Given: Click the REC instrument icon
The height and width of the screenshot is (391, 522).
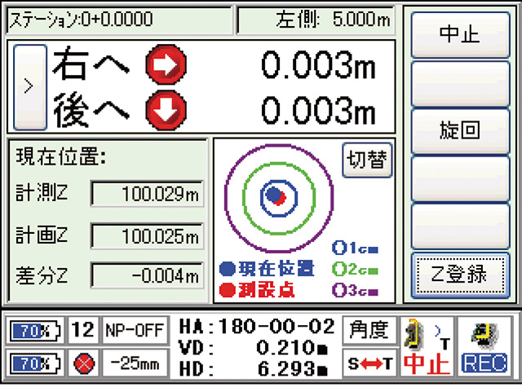Looking at the screenshot, I should pos(484,346).
